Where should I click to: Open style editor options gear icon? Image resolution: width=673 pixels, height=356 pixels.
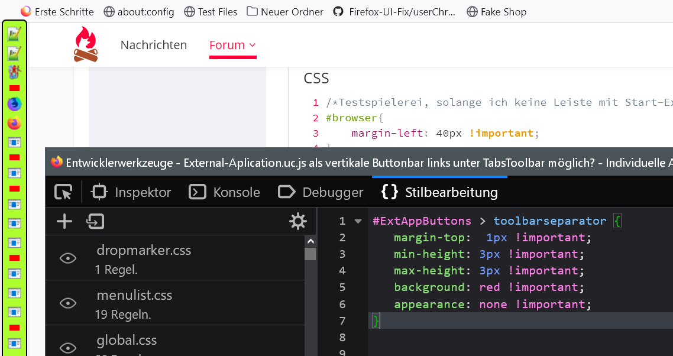pos(297,221)
